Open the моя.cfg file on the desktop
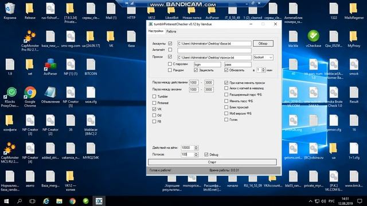 click(91, 94)
